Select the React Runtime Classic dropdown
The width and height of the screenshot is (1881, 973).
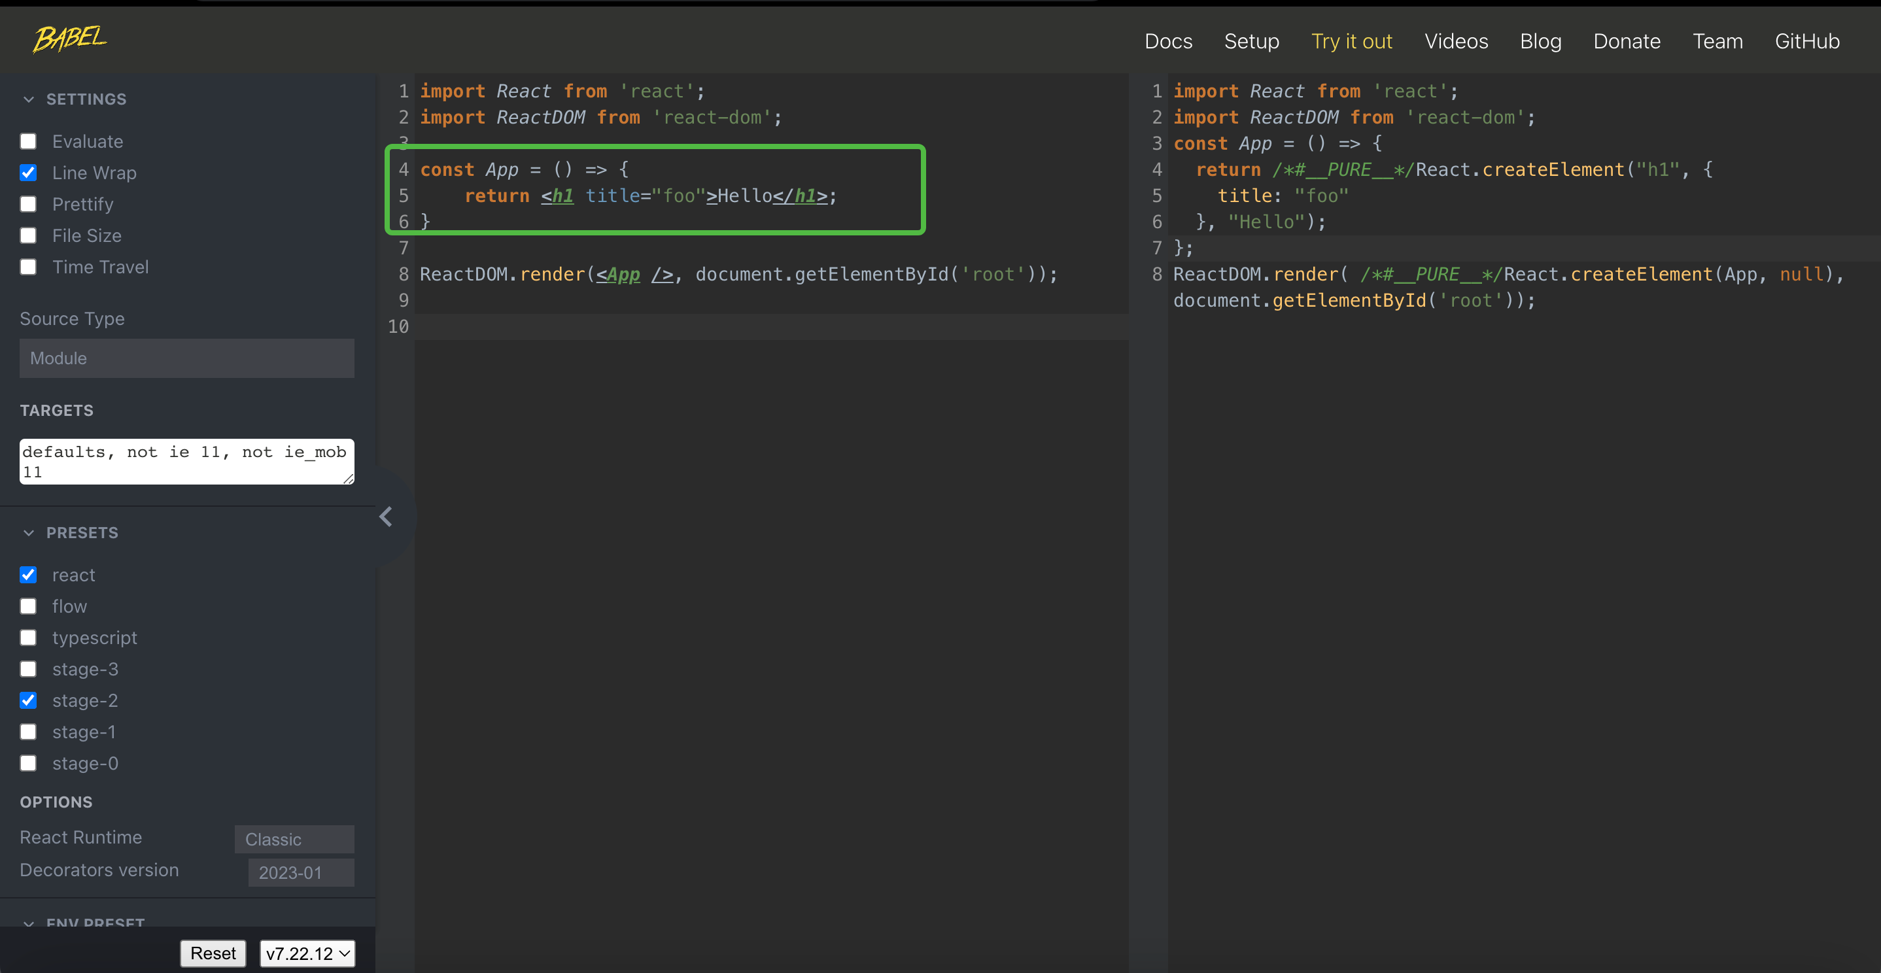[x=294, y=839]
